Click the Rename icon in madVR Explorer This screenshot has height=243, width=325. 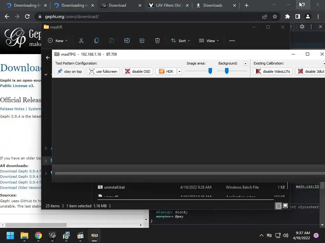[127, 41]
